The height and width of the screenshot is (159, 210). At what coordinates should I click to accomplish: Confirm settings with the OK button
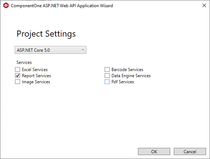click(x=154, y=151)
